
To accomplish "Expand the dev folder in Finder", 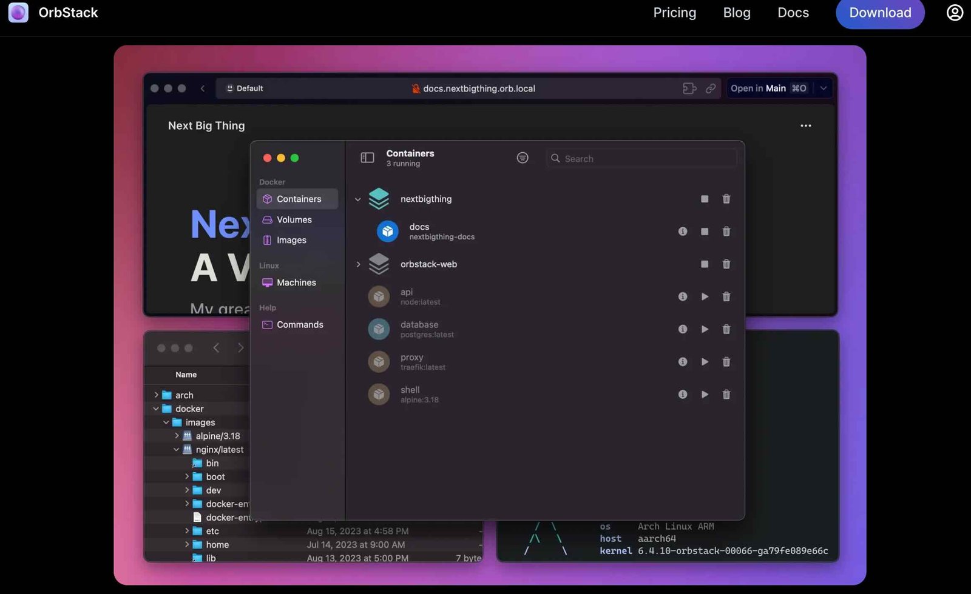I will 186,490.
